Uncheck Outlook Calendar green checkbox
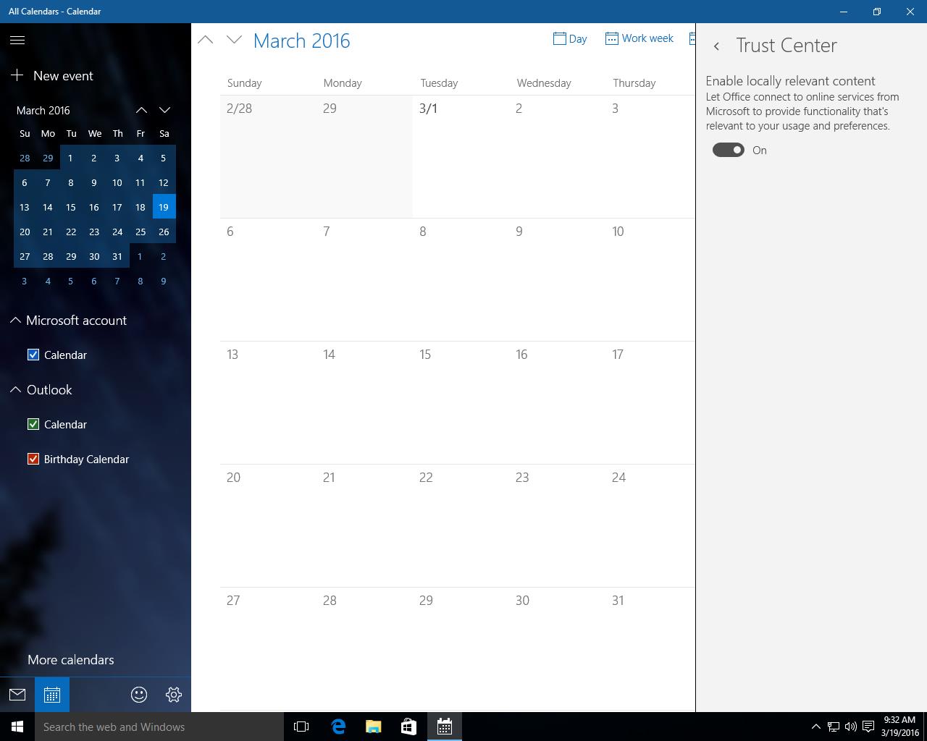Viewport: 927px width, 741px height. pos(33,424)
